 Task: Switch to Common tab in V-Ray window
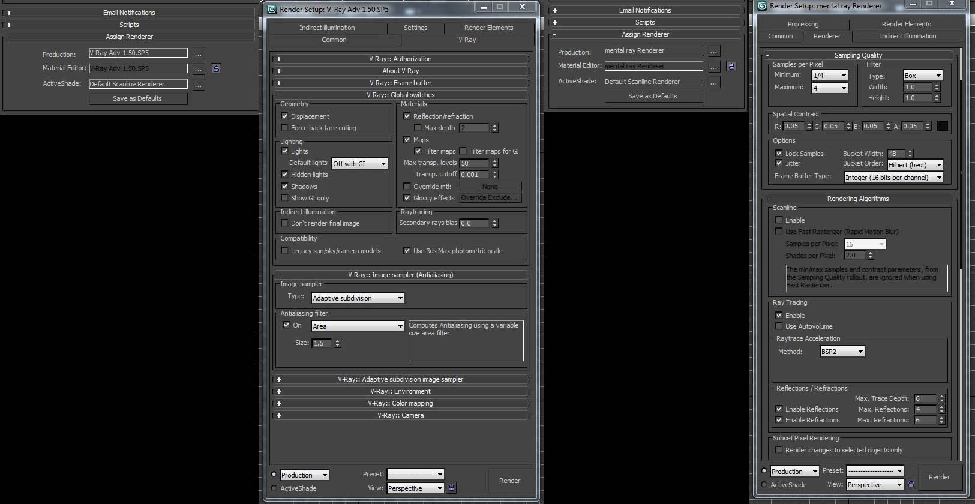334,40
